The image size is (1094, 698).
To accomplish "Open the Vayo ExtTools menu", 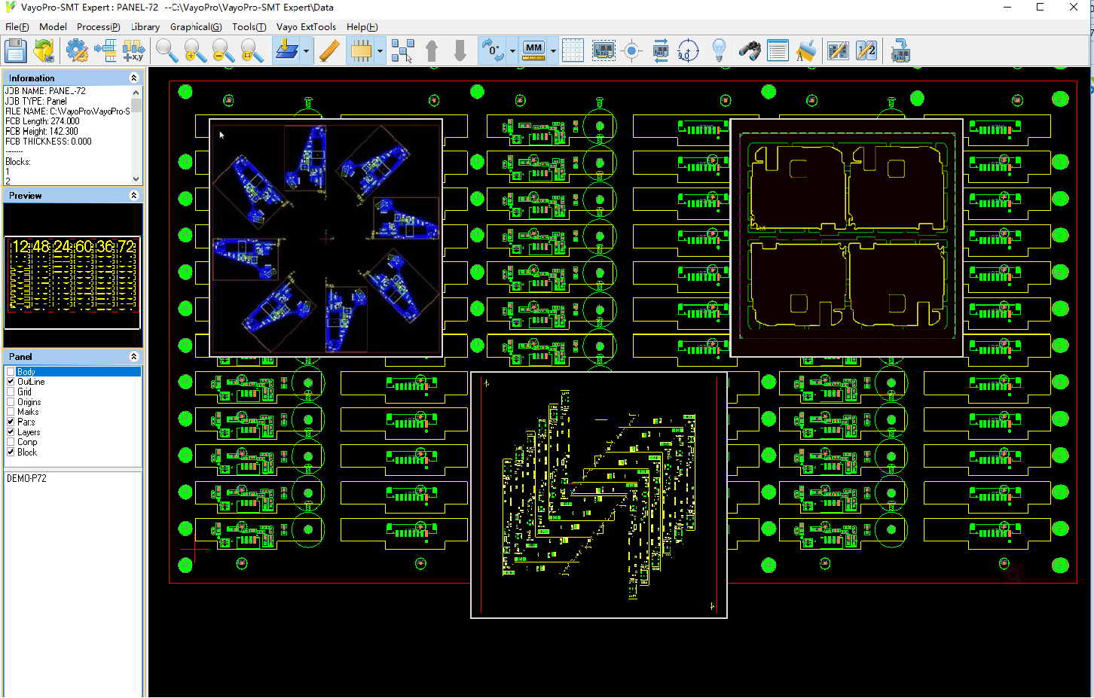I will point(306,26).
